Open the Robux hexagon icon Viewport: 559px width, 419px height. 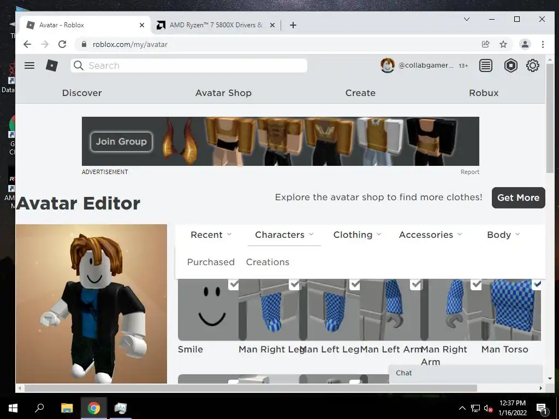(x=510, y=65)
